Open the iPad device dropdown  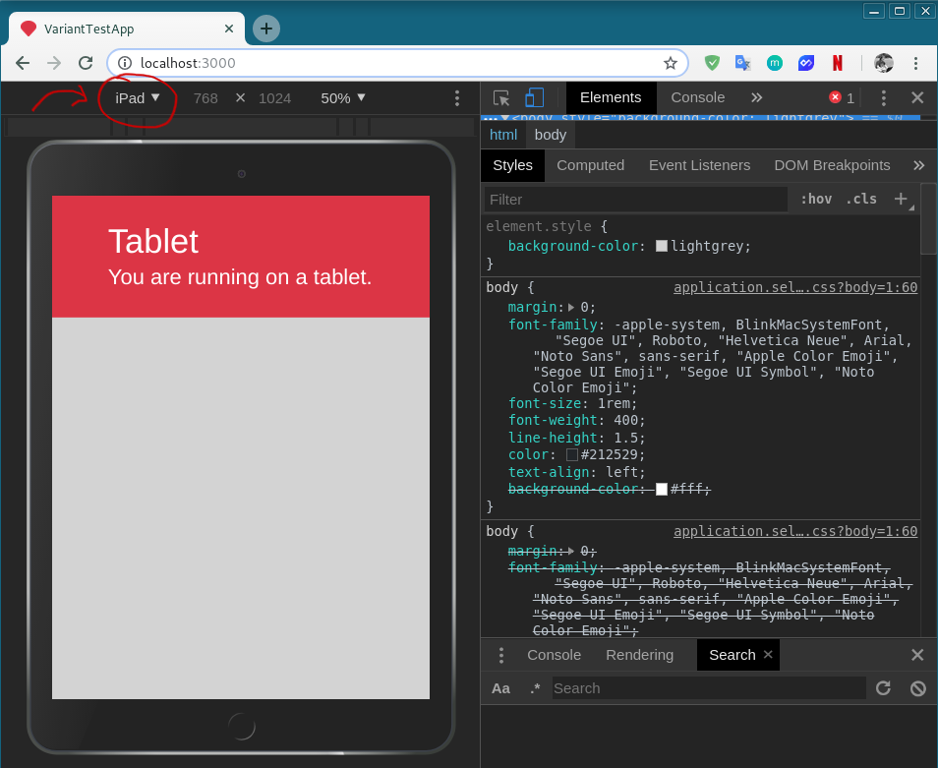click(137, 98)
